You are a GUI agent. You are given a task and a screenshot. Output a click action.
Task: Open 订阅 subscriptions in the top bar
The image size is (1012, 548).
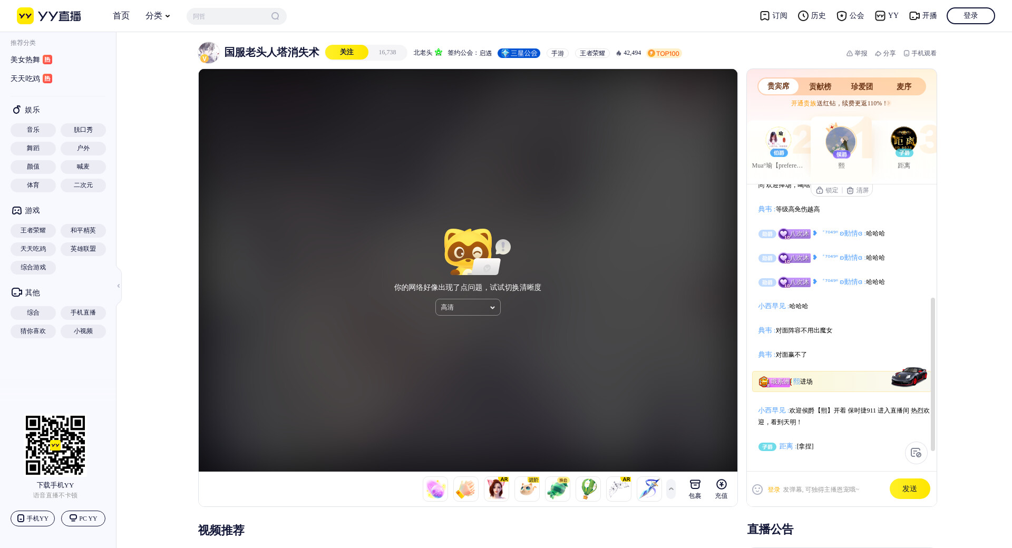pos(773,16)
